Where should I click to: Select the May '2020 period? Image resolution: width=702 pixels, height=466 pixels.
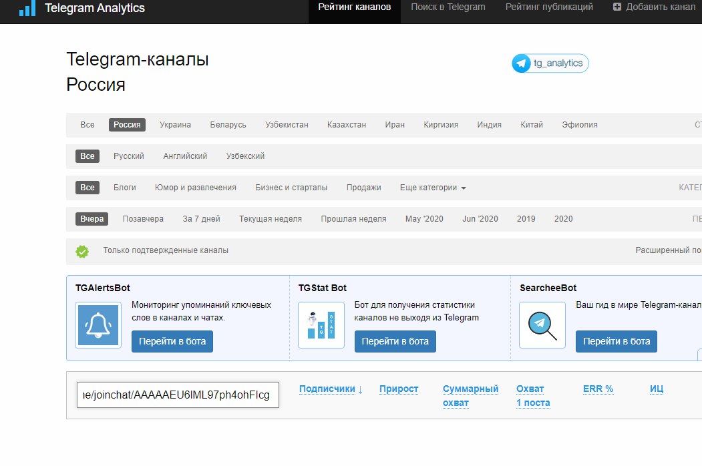point(424,219)
